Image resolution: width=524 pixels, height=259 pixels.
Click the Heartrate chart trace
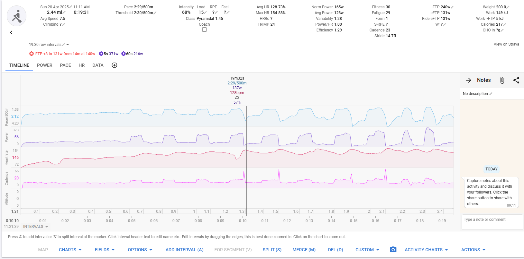pyautogui.click(x=237, y=157)
